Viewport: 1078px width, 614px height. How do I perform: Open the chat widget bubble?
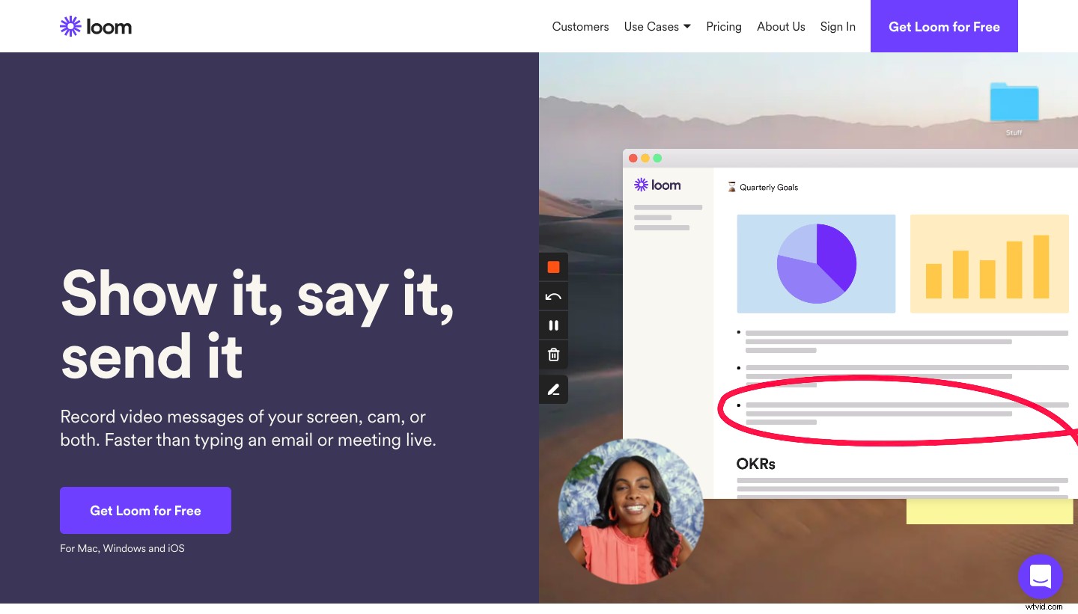1040,577
